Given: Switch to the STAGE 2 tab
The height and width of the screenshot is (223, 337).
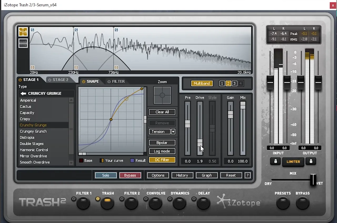Looking at the screenshot, I should tap(60, 80).
